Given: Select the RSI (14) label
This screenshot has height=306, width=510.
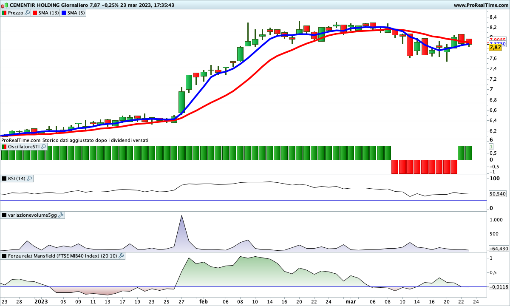Looking at the screenshot, I should pyautogui.click(x=17, y=178).
